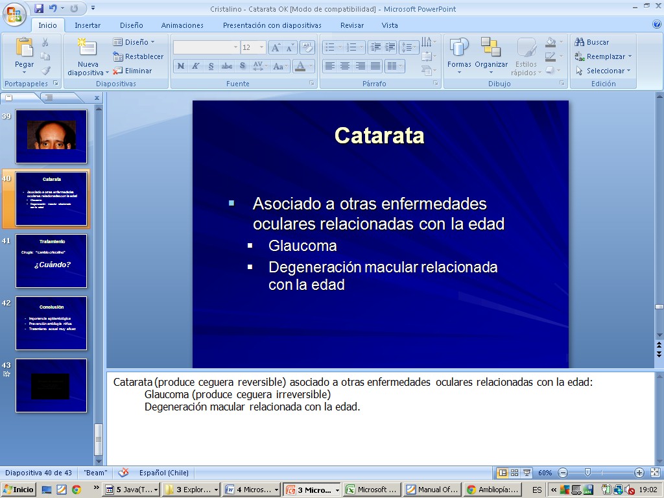Expand the Seleccionar dropdown

click(604, 71)
